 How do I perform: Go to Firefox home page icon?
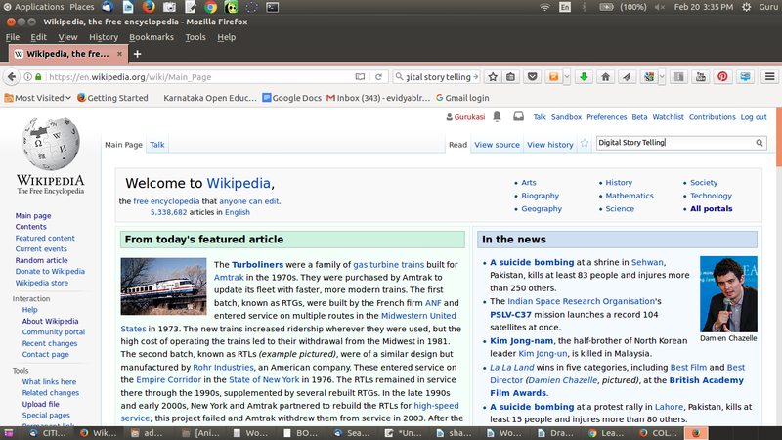coord(605,77)
